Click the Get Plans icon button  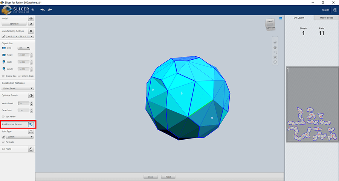tap(31, 149)
